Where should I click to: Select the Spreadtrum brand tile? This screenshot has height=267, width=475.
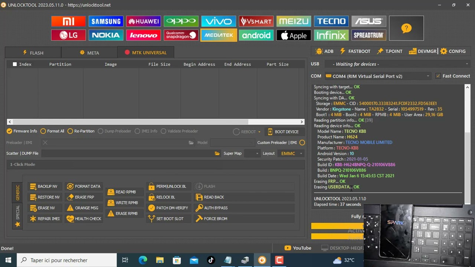pyautogui.click(x=369, y=35)
